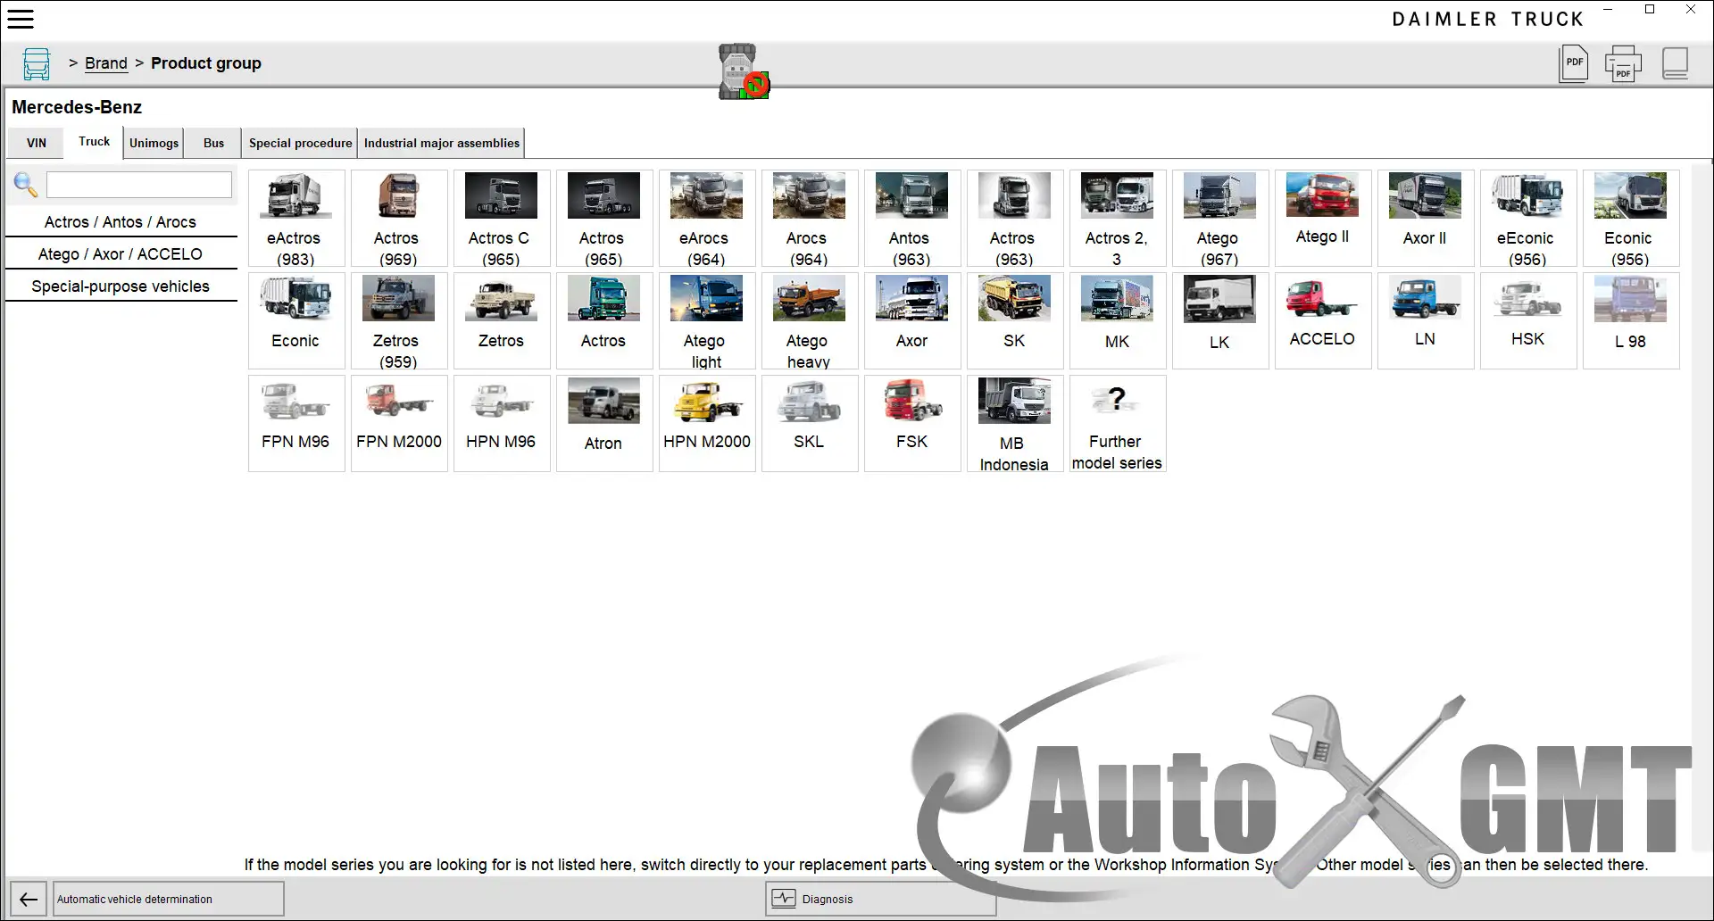Click the Actros (965) tile beside Actros C
Image resolution: width=1714 pixels, height=921 pixels.
(x=604, y=219)
